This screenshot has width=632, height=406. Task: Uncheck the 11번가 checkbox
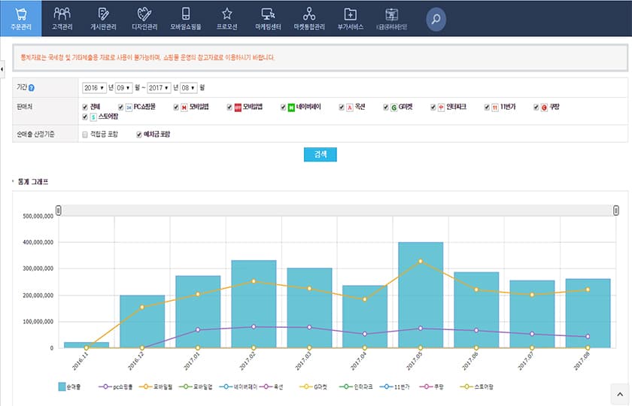[487, 107]
